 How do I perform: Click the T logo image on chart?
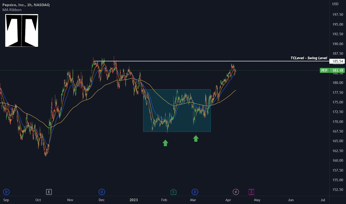[x=22, y=30]
